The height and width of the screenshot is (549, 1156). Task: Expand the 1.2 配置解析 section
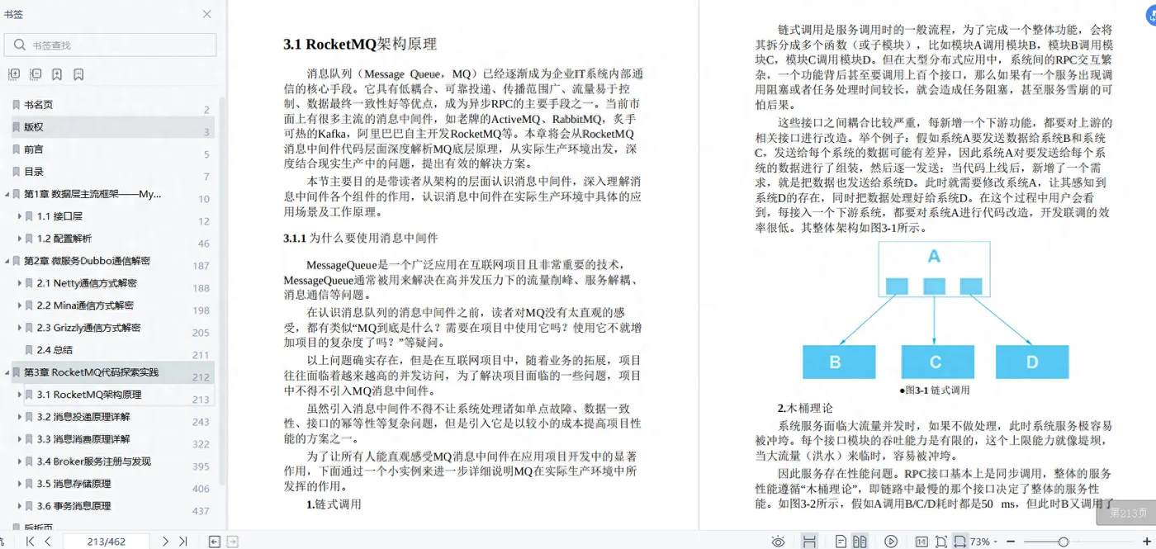click(x=20, y=239)
